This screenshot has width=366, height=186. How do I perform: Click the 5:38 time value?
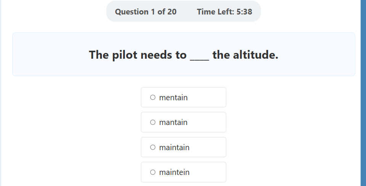(x=244, y=12)
